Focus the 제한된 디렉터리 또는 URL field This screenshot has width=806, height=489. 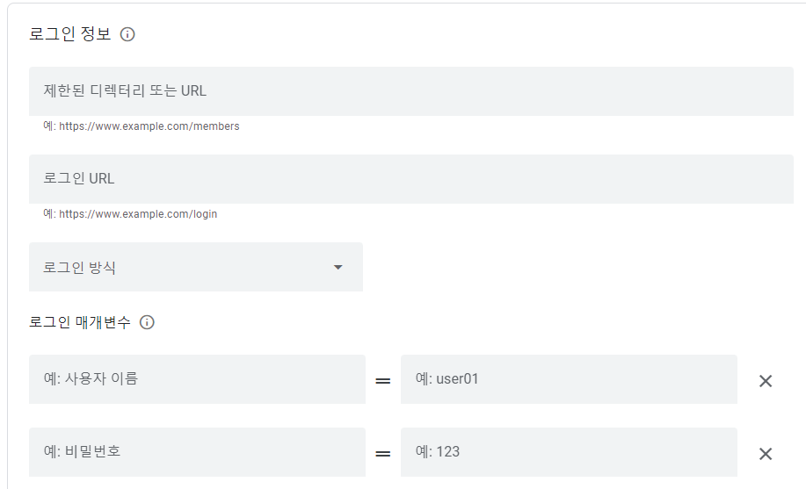(411, 91)
